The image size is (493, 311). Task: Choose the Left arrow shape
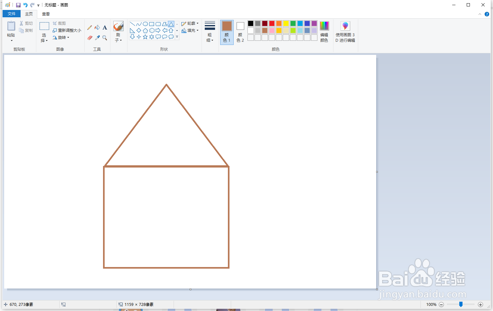[x=164, y=30]
